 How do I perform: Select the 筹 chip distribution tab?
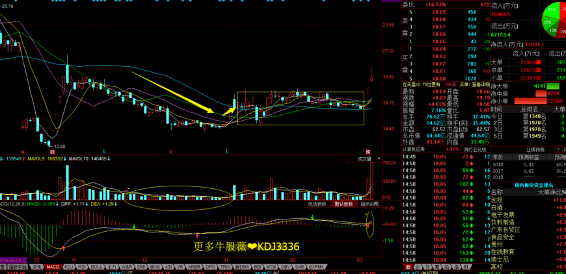click(x=437, y=267)
